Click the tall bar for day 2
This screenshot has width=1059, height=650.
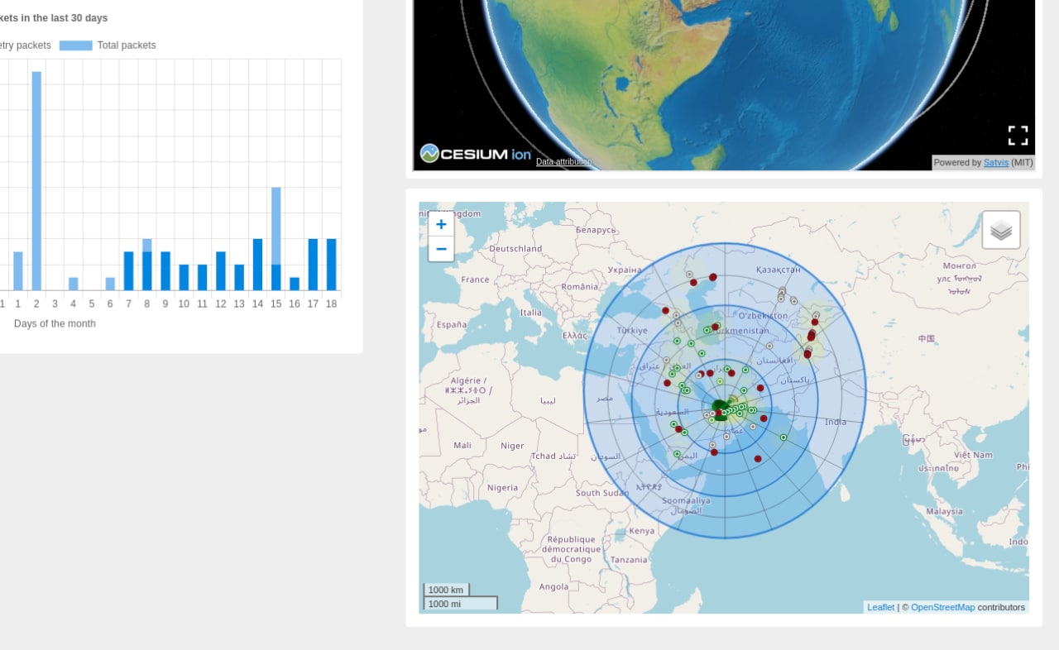[x=36, y=180]
